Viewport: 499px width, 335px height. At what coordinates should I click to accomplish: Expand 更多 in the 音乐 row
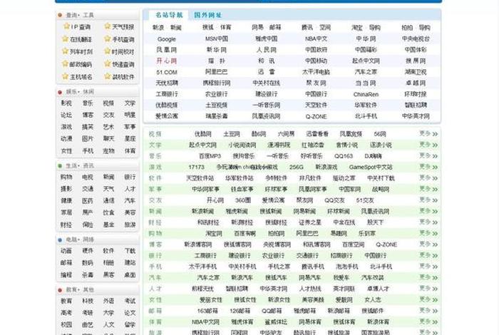(428, 156)
